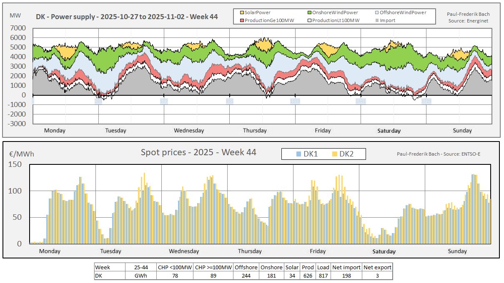This screenshot has height=283, width=504.
Task: Select the Load value 817 cell
Action: (x=323, y=276)
